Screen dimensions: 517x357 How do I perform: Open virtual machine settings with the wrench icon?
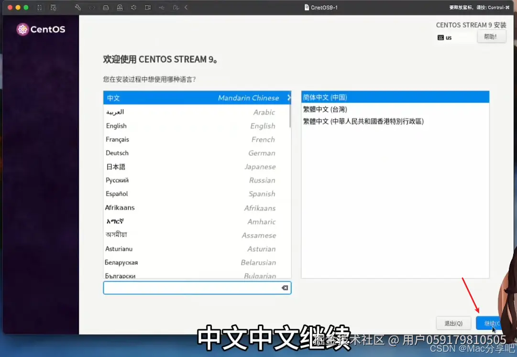pos(78,7)
